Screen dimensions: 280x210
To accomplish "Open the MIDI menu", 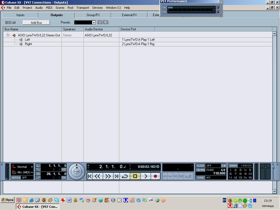I will [x=49, y=8].
